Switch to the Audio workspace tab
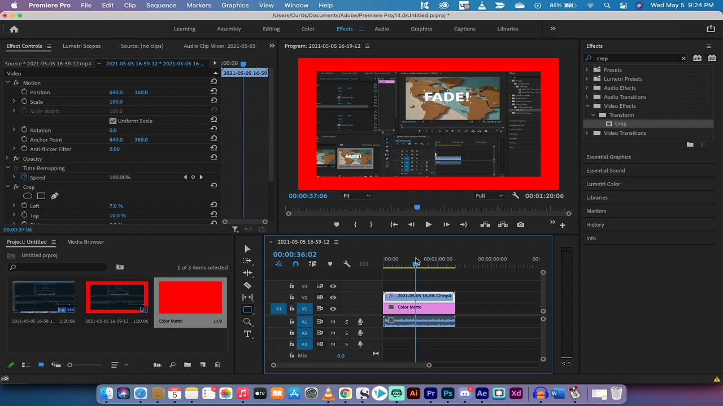 point(382,29)
